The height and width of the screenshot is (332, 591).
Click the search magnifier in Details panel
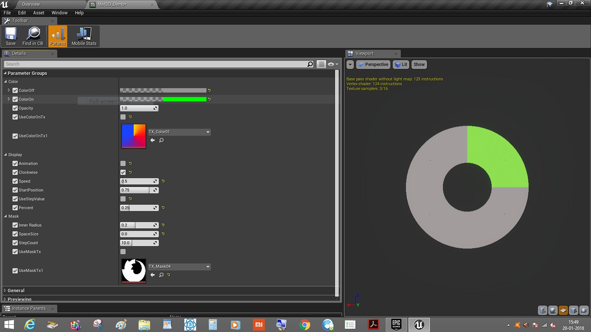(310, 64)
